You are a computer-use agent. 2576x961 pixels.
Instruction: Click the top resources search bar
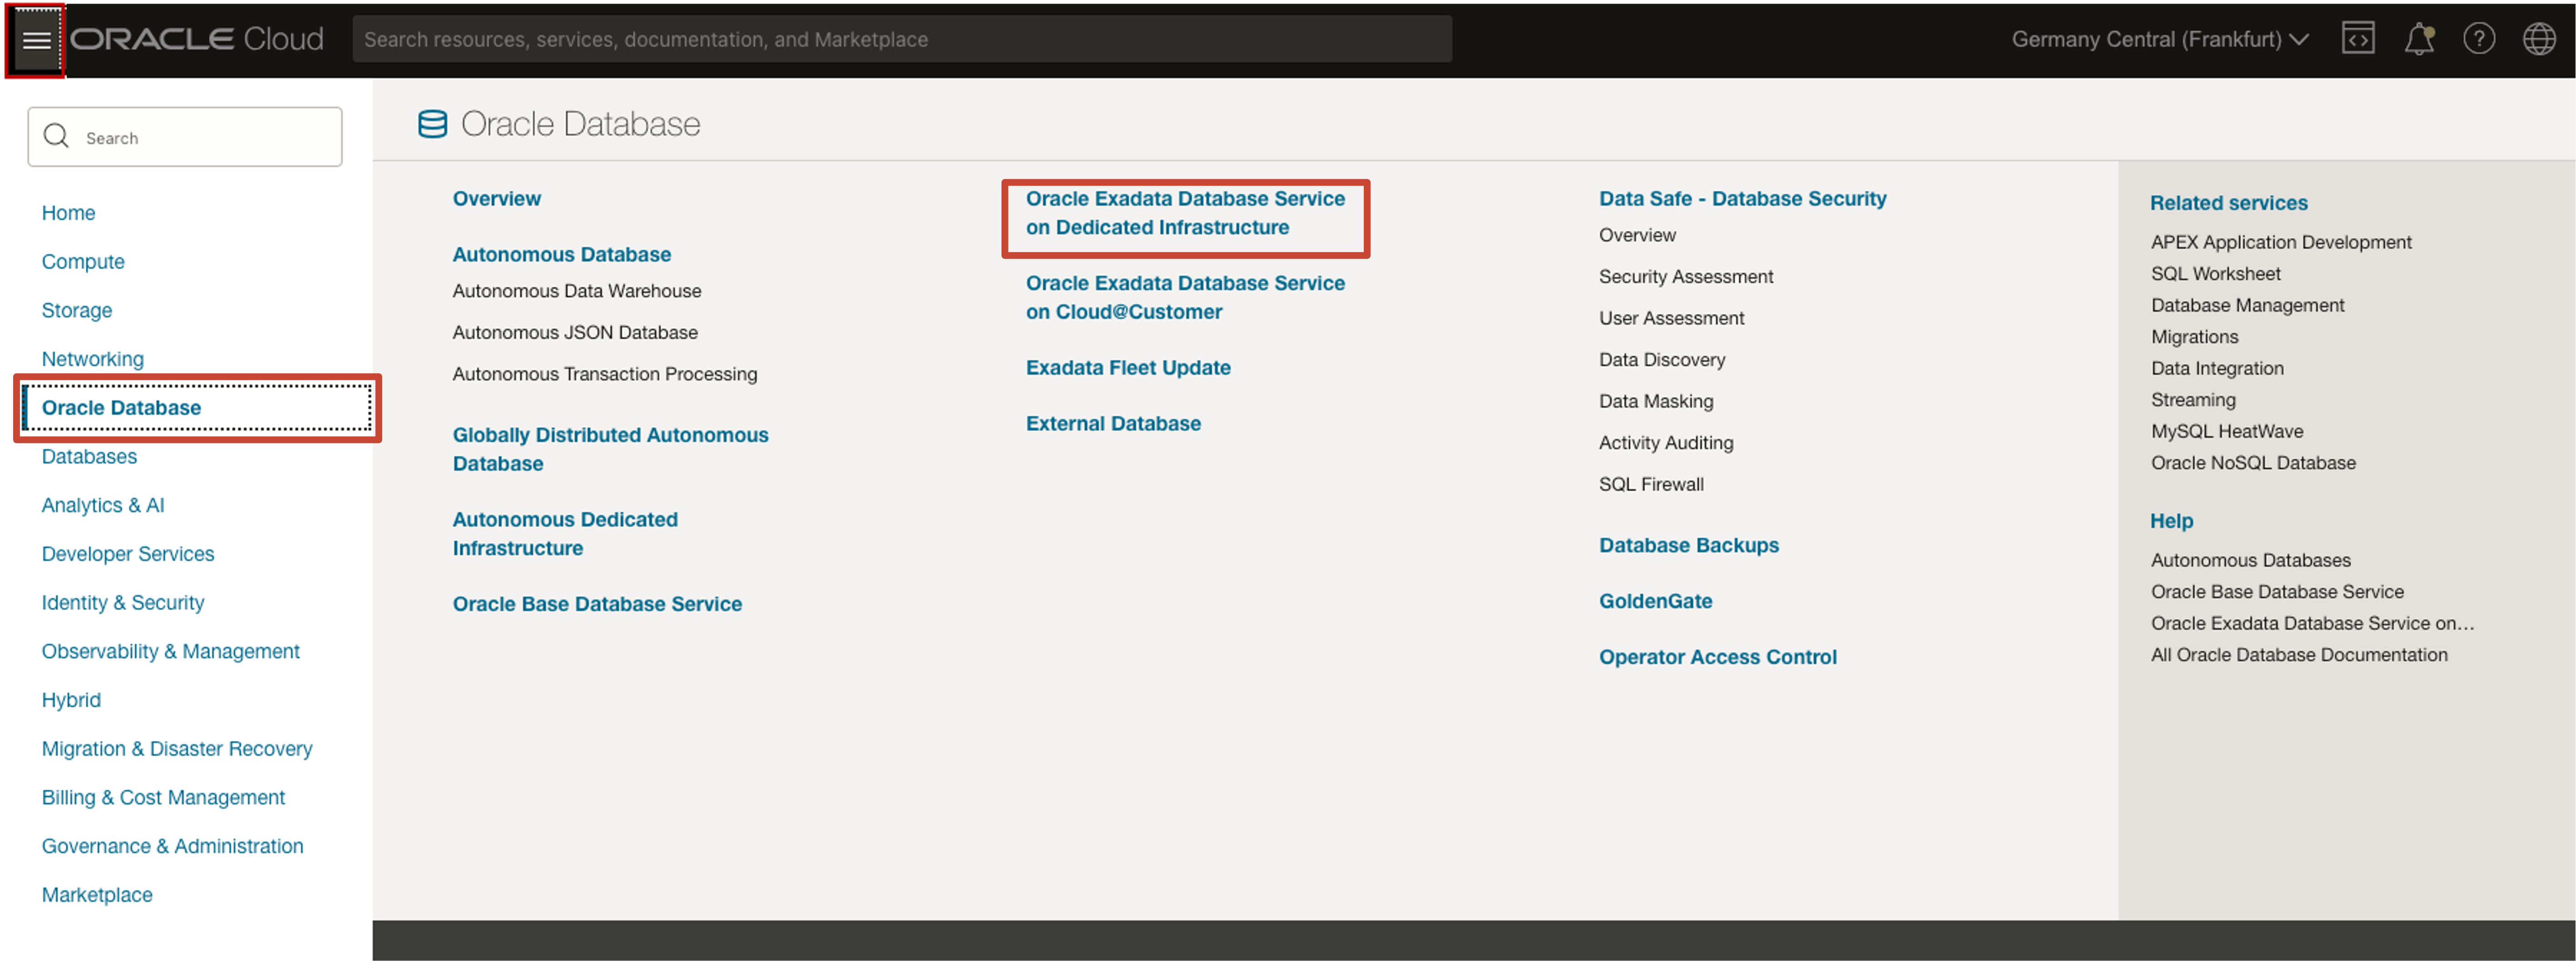(x=900, y=39)
